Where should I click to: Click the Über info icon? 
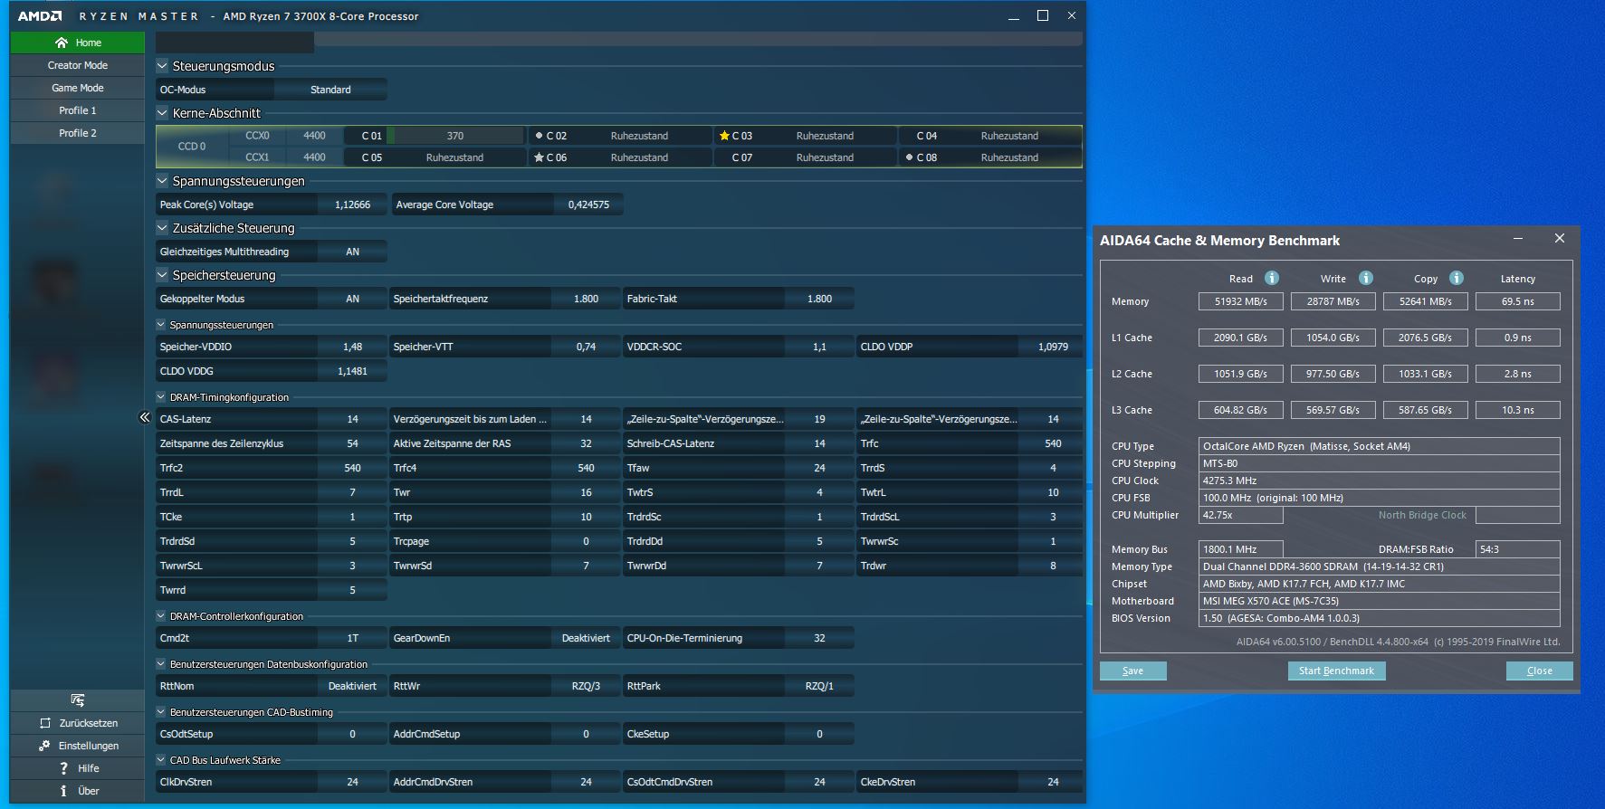(63, 791)
